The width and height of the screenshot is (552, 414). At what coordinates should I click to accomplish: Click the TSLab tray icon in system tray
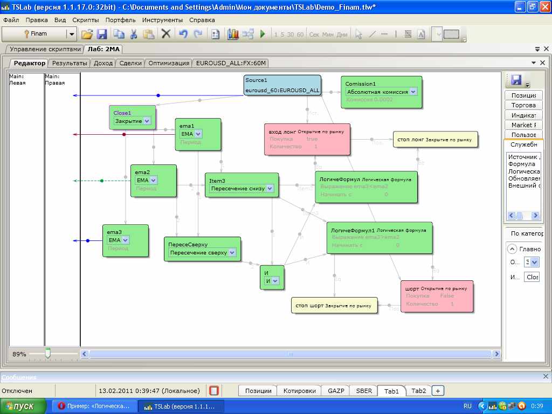(493, 406)
